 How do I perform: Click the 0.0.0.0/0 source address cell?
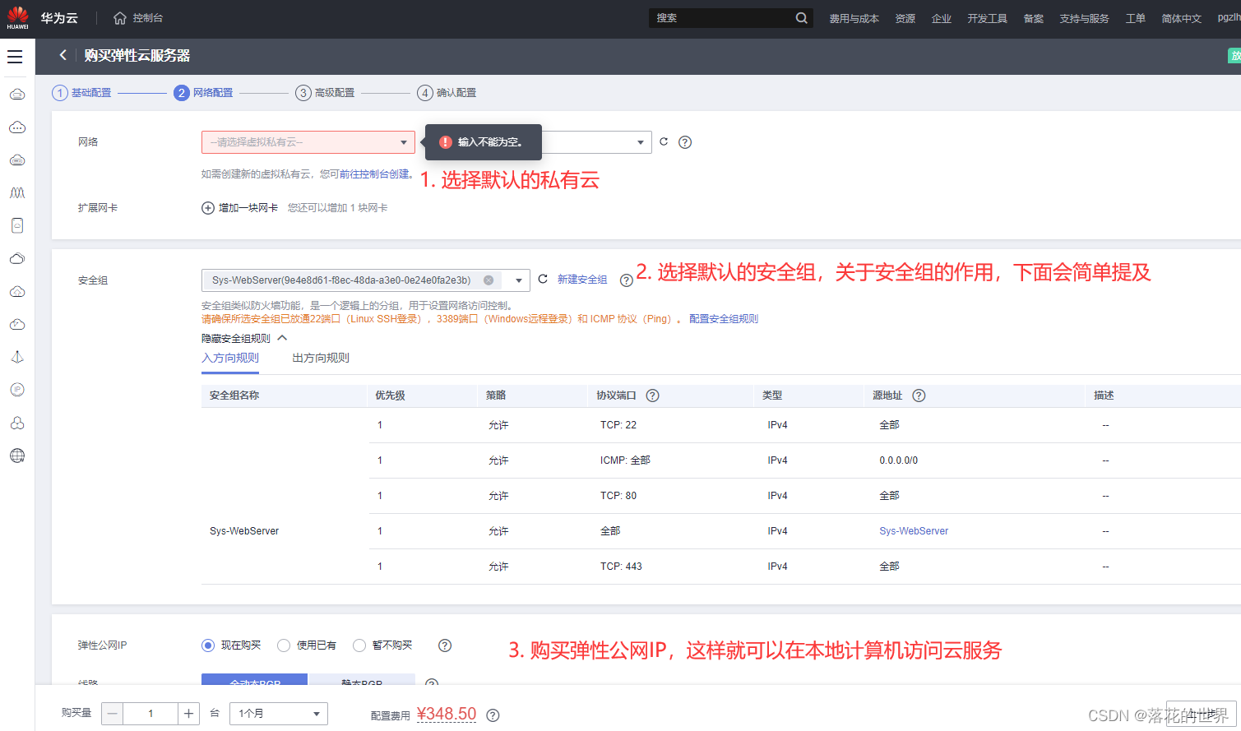coord(899,460)
